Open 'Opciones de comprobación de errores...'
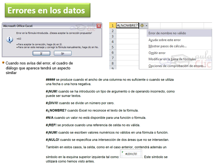217x167 pixels. click(177, 66)
